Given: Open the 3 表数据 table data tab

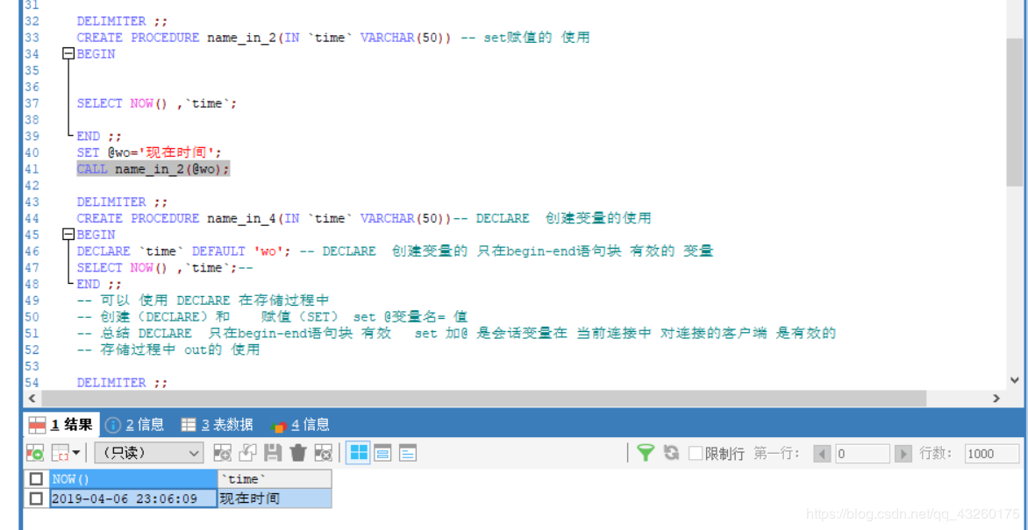Looking at the screenshot, I should pyautogui.click(x=218, y=425).
